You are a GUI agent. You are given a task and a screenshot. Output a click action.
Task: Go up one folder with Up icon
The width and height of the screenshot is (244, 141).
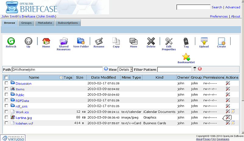(28, 41)
